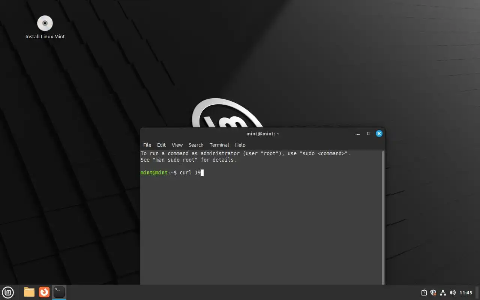The width and height of the screenshot is (480, 300).
Task: Open the terminal File menu
Action: click(x=147, y=145)
